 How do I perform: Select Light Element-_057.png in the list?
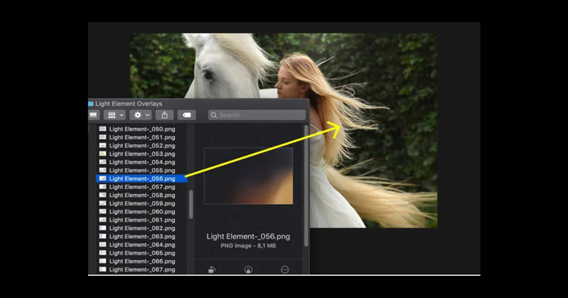(142, 187)
